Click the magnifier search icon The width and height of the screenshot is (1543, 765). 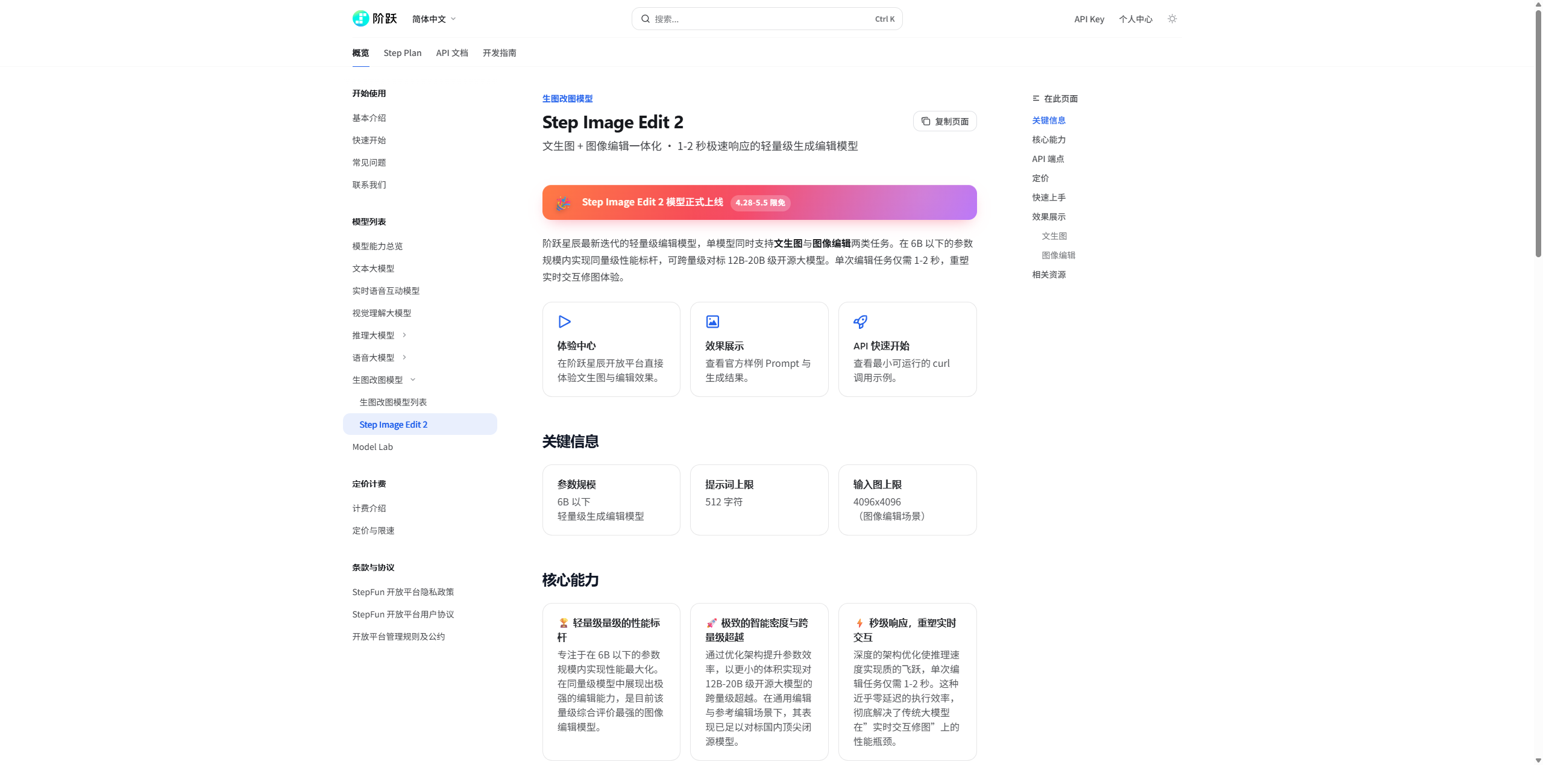pyautogui.click(x=645, y=19)
